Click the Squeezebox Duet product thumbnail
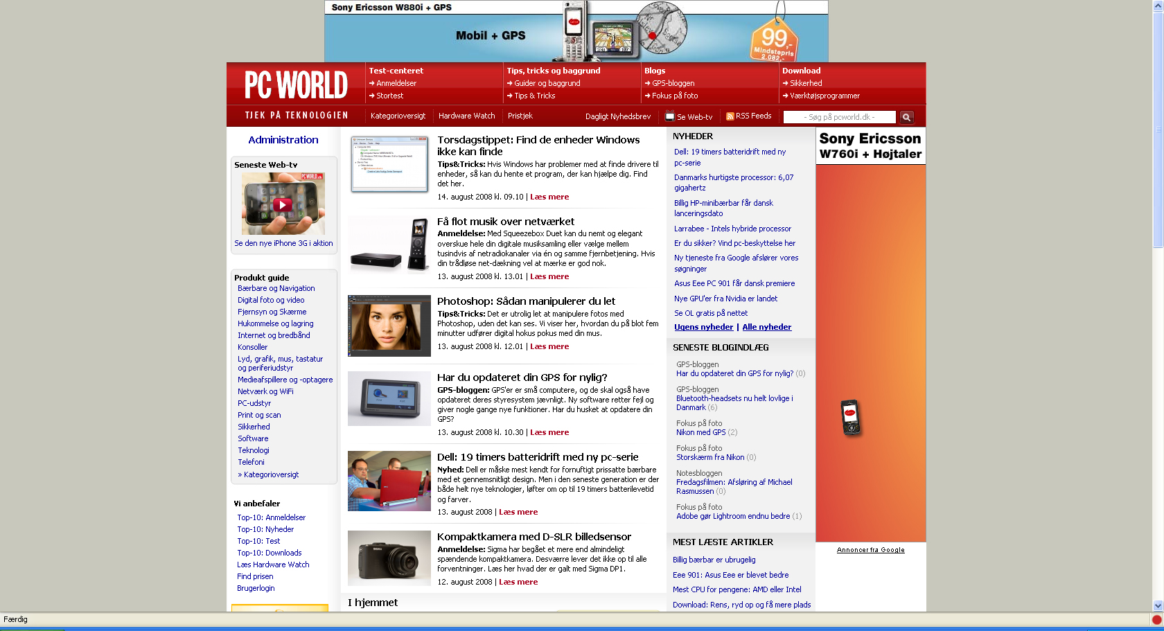The height and width of the screenshot is (631, 1164). (389, 245)
